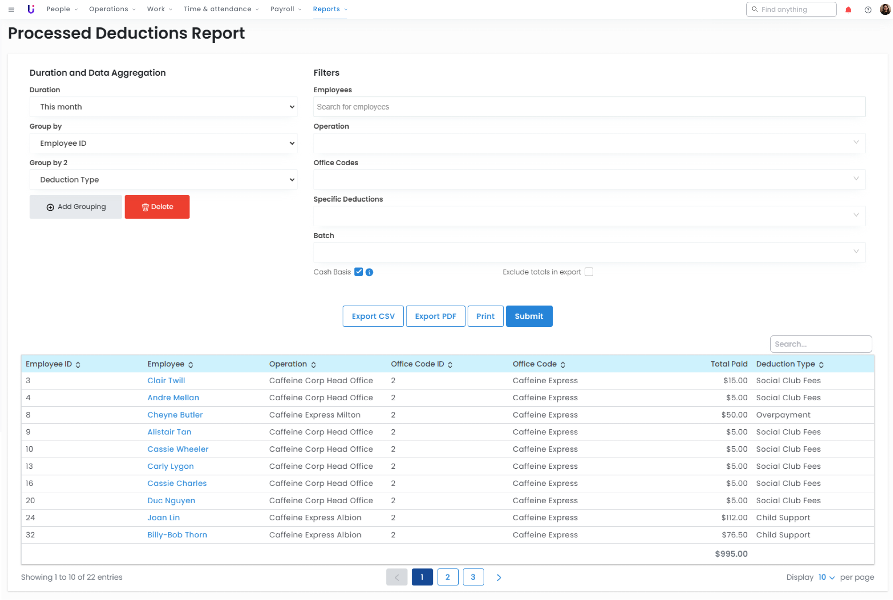Sort by Employee ID column arrows
This screenshot has width=893, height=600.
[78, 365]
